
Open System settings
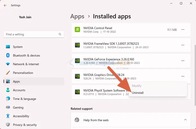tap(34, 47)
